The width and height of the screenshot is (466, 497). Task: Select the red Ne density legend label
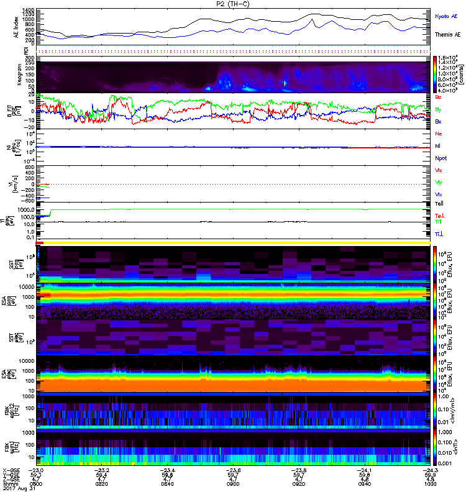pyautogui.click(x=439, y=134)
